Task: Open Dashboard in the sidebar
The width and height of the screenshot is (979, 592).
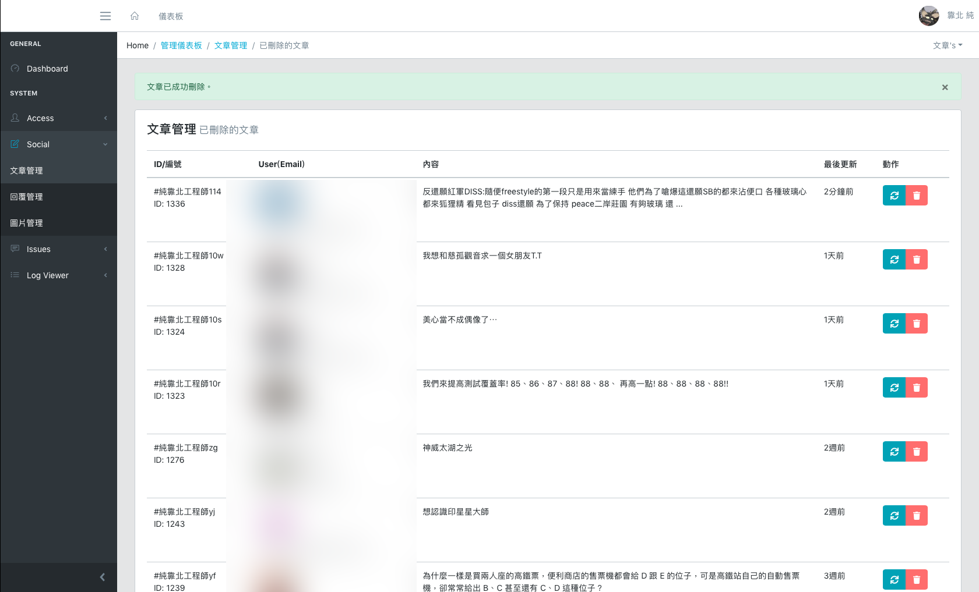Action: pos(58,69)
